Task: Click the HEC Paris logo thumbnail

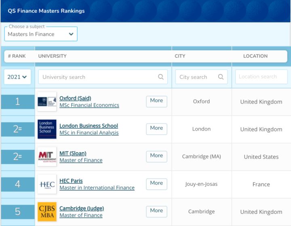Action: [47, 184]
